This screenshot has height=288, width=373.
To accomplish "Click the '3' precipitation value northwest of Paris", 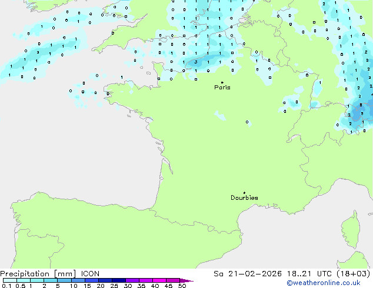I will click(x=196, y=62).
